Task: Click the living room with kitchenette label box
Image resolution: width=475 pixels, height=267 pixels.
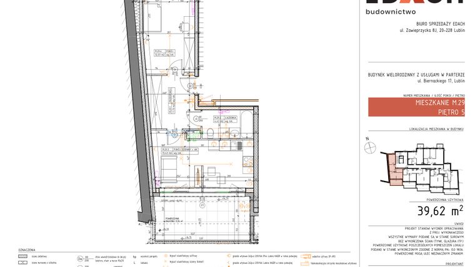Action: tap(181, 151)
